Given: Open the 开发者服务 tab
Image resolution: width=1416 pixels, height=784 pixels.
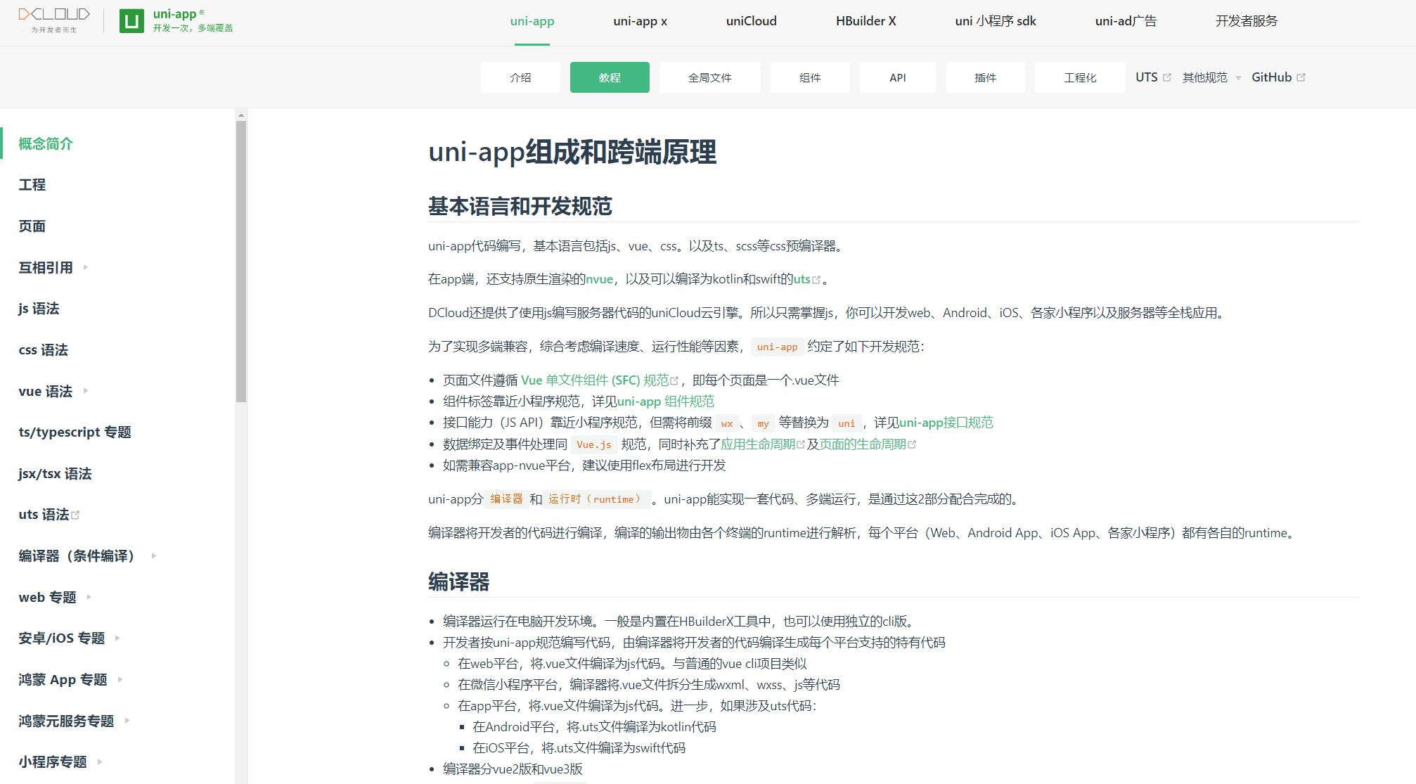Looking at the screenshot, I should 1246,21.
